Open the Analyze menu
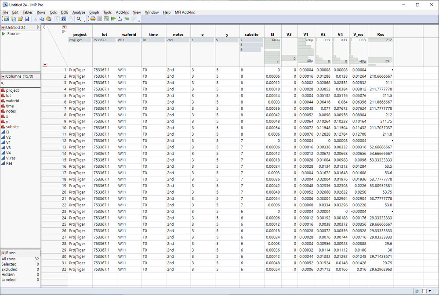 coord(79,12)
